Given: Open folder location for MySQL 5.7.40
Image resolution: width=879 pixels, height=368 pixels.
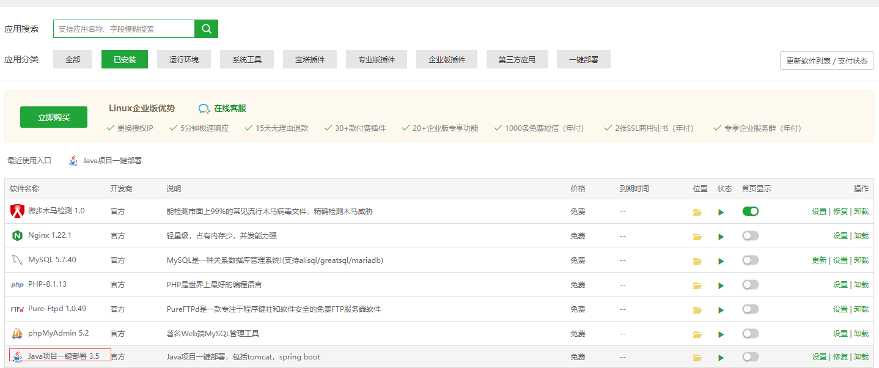Looking at the screenshot, I should [x=697, y=261].
